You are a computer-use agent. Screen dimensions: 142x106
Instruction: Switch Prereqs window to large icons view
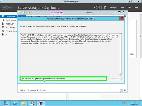125,90
